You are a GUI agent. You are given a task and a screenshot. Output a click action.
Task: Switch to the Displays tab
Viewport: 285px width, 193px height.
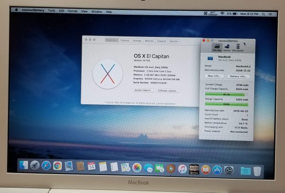click(124, 41)
